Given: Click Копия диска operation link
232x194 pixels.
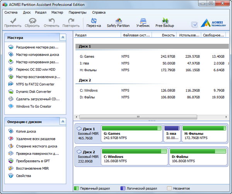Looking at the screenshot, I should point(26,131).
